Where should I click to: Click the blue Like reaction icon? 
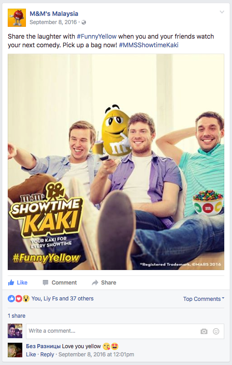(11, 299)
